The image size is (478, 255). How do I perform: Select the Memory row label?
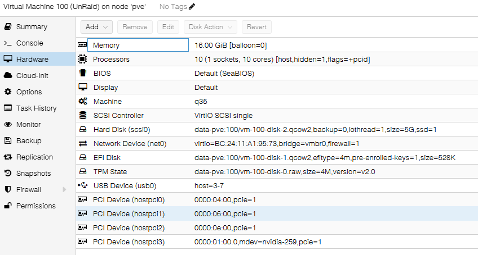106,45
